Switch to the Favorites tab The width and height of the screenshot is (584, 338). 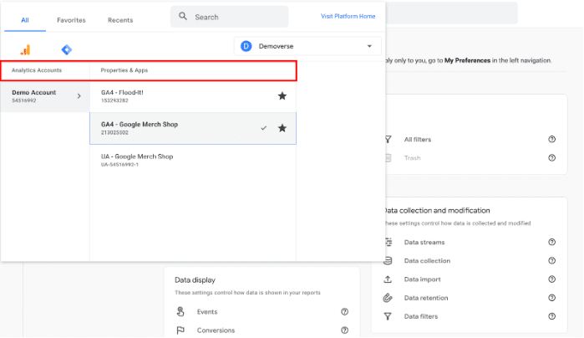71,18
